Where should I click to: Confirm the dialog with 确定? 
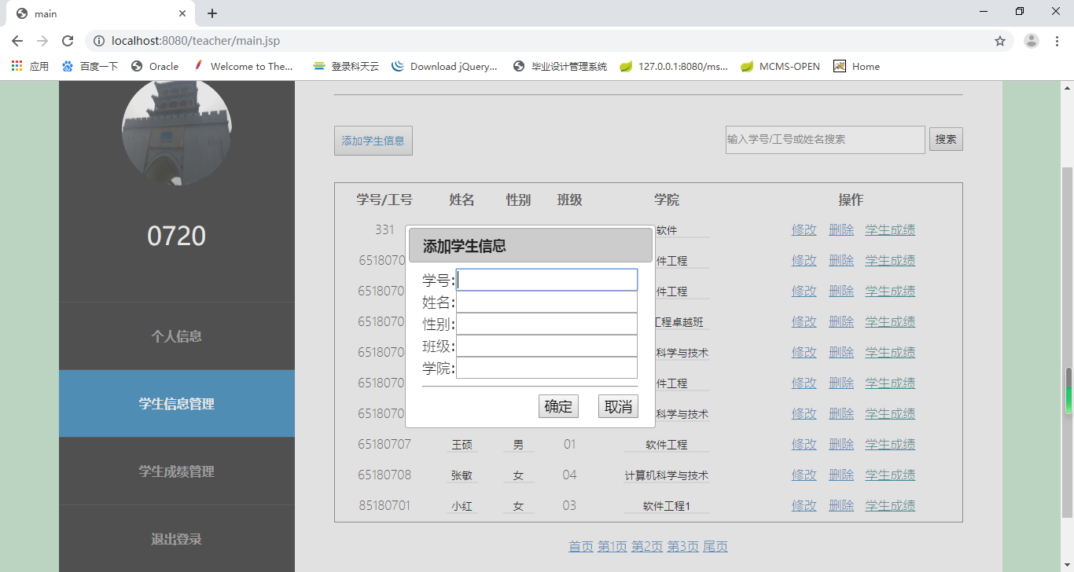(x=558, y=406)
